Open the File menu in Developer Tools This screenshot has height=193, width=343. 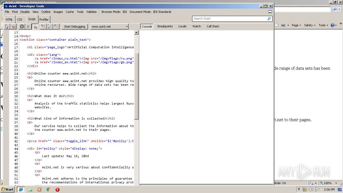[x=7, y=12]
